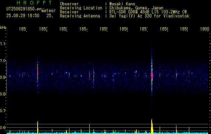Click the 0.8 kHz axis label

point(3,94)
